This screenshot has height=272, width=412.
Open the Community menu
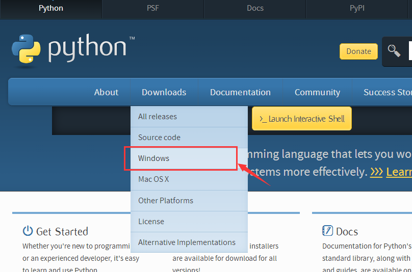pyautogui.click(x=317, y=92)
